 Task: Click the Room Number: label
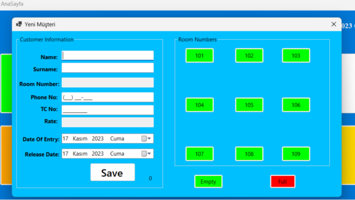point(40,84)
